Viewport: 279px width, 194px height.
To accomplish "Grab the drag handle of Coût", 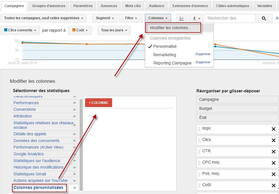I will tap(199, 186).
